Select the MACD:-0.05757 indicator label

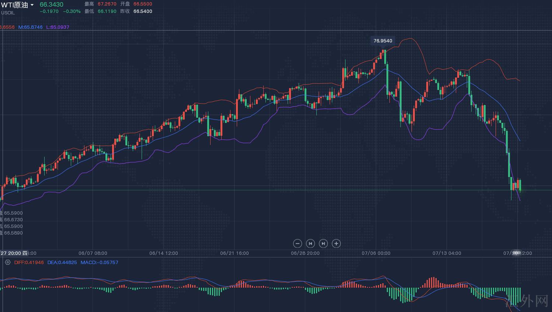point(99,262)
